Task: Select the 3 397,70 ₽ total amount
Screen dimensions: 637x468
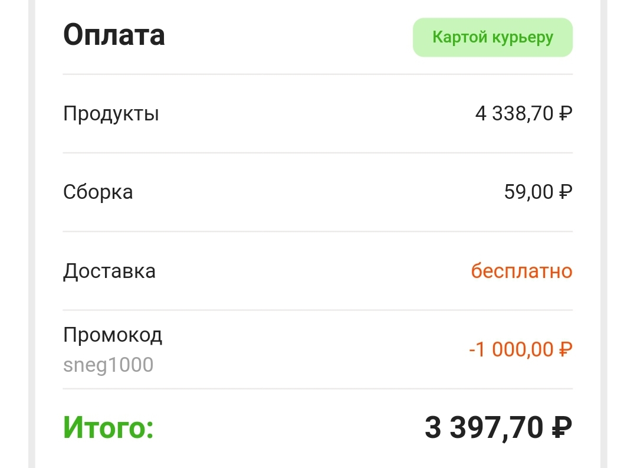Action: pos(498,428)
